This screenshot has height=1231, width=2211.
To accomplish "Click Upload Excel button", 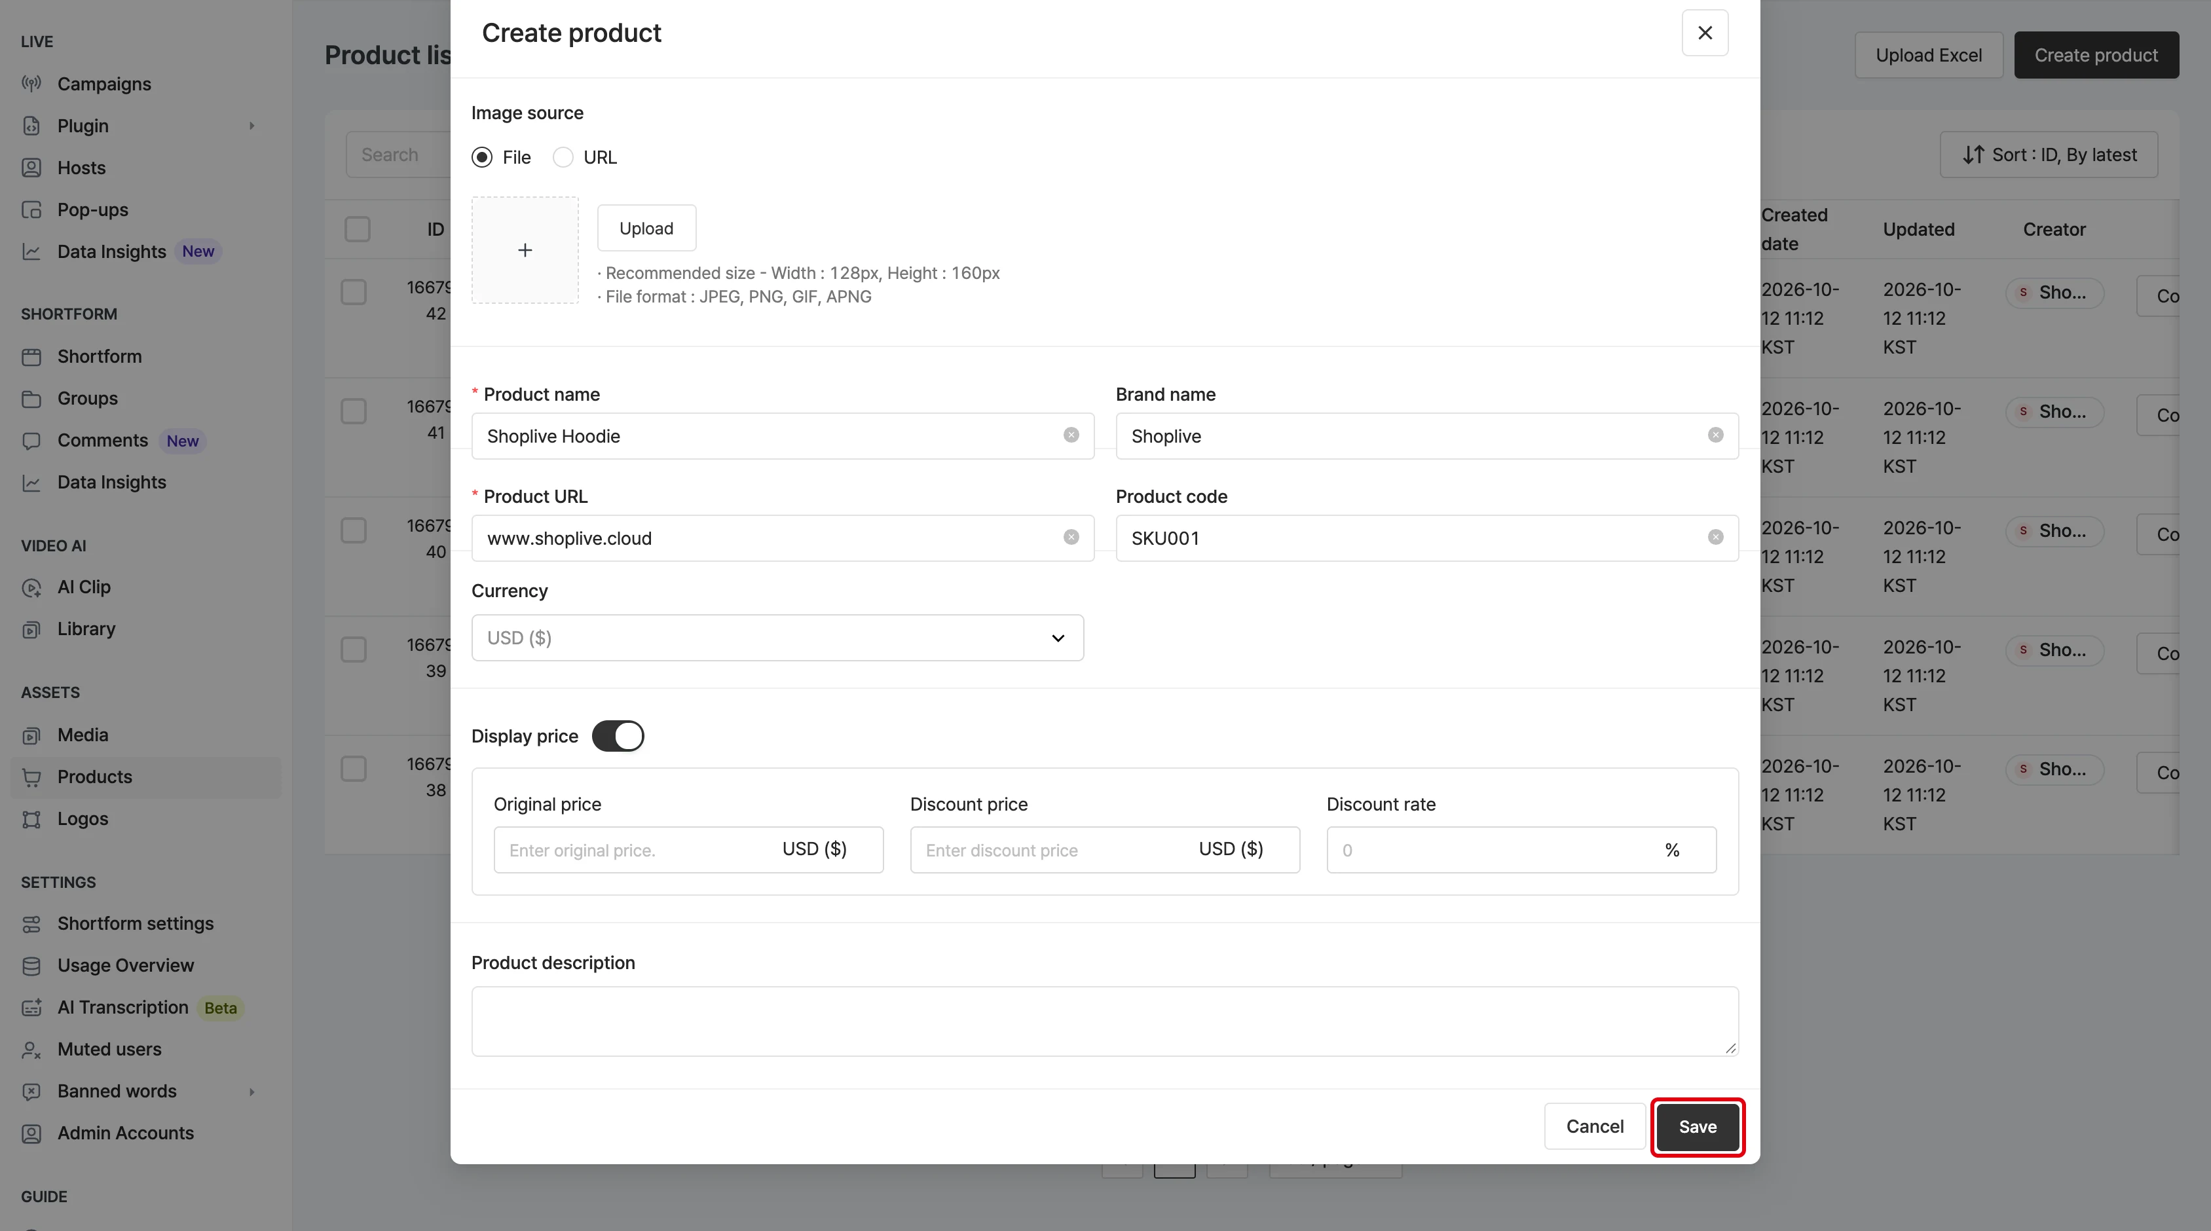I will point(1929,55).
